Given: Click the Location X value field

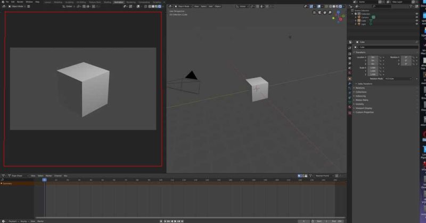Looking at the screenshot, I should (x=373, y=58).
